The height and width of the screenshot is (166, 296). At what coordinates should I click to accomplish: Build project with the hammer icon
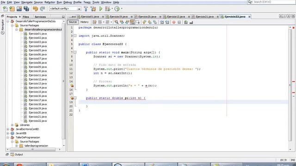click(86, 9)
